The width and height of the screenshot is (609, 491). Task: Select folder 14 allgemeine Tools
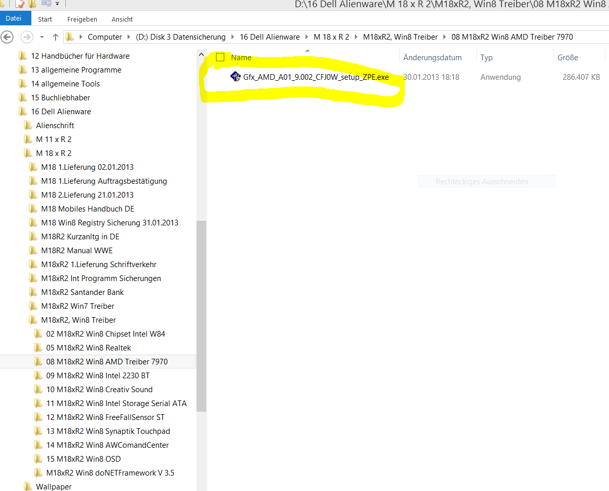click(x=65, y=84)
